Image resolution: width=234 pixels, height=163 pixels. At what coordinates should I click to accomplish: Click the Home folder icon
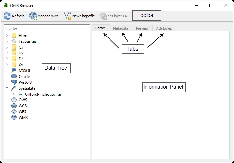coord(14,36)
